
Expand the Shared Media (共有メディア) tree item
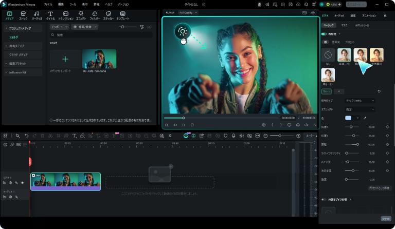coord(6,46)
